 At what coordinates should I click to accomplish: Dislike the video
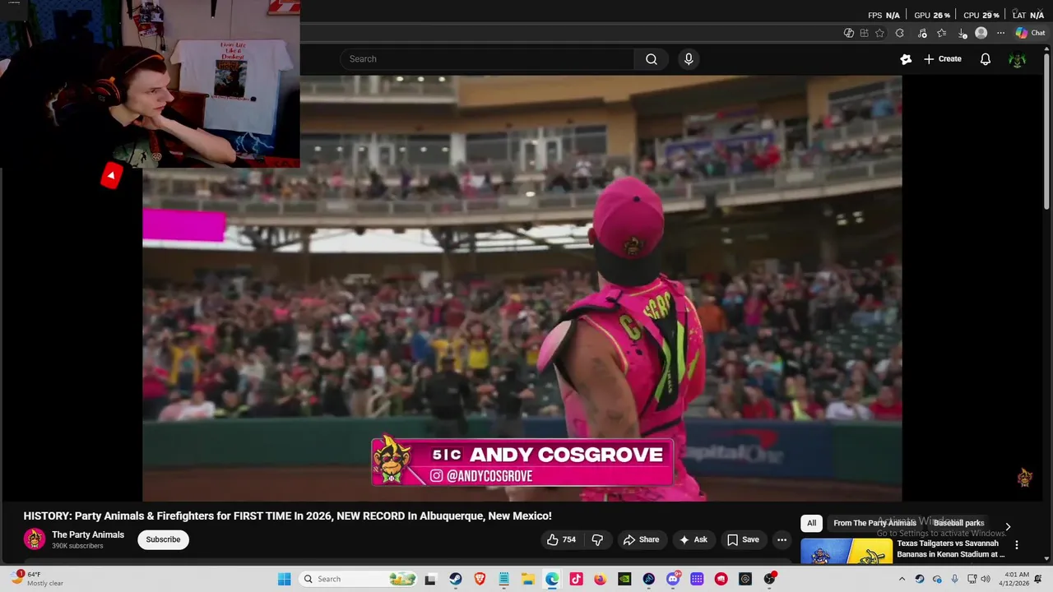pyautogui.click(x=597, y=539)
